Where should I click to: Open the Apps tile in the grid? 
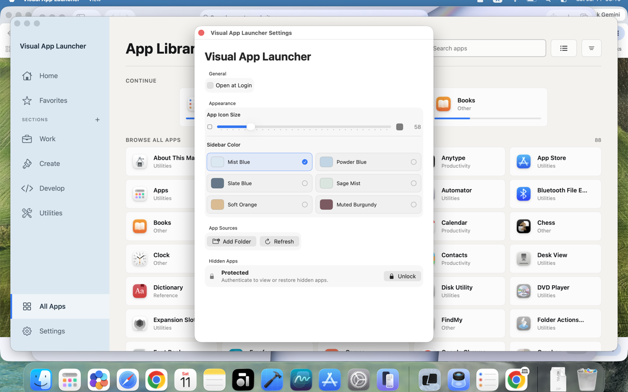click(161, 194)
